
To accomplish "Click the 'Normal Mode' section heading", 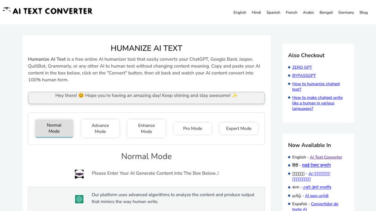I will tap(146, 156).
